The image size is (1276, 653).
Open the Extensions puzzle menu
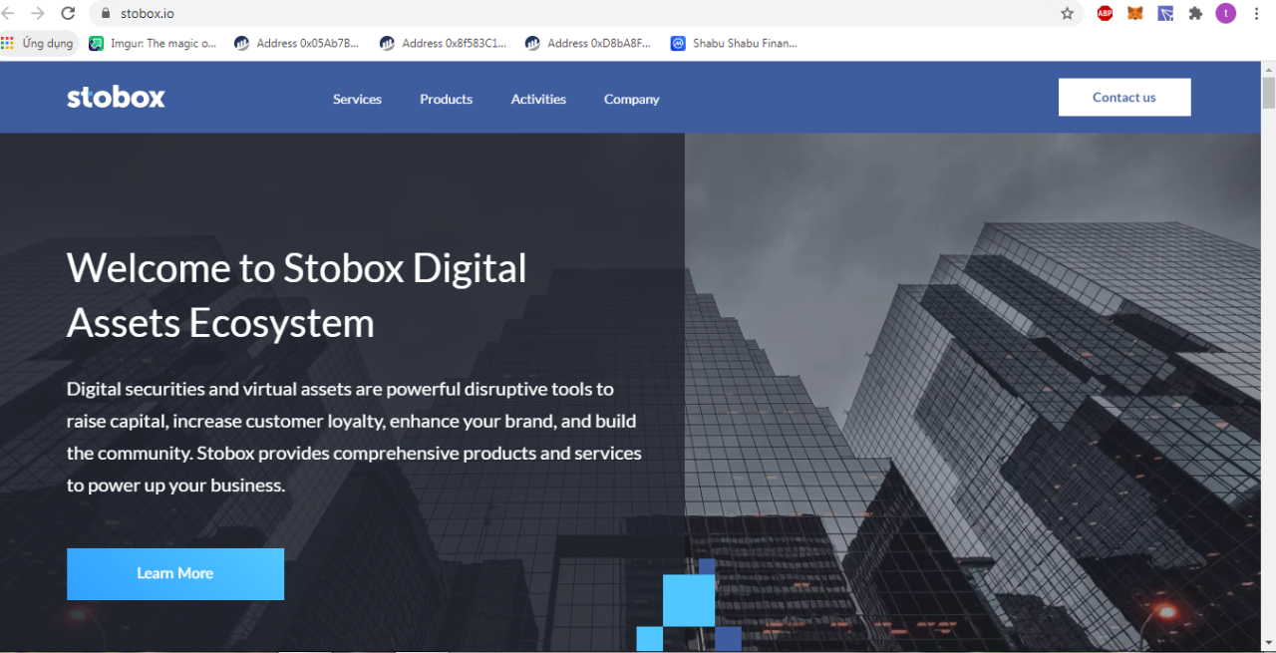[1195, 13]
